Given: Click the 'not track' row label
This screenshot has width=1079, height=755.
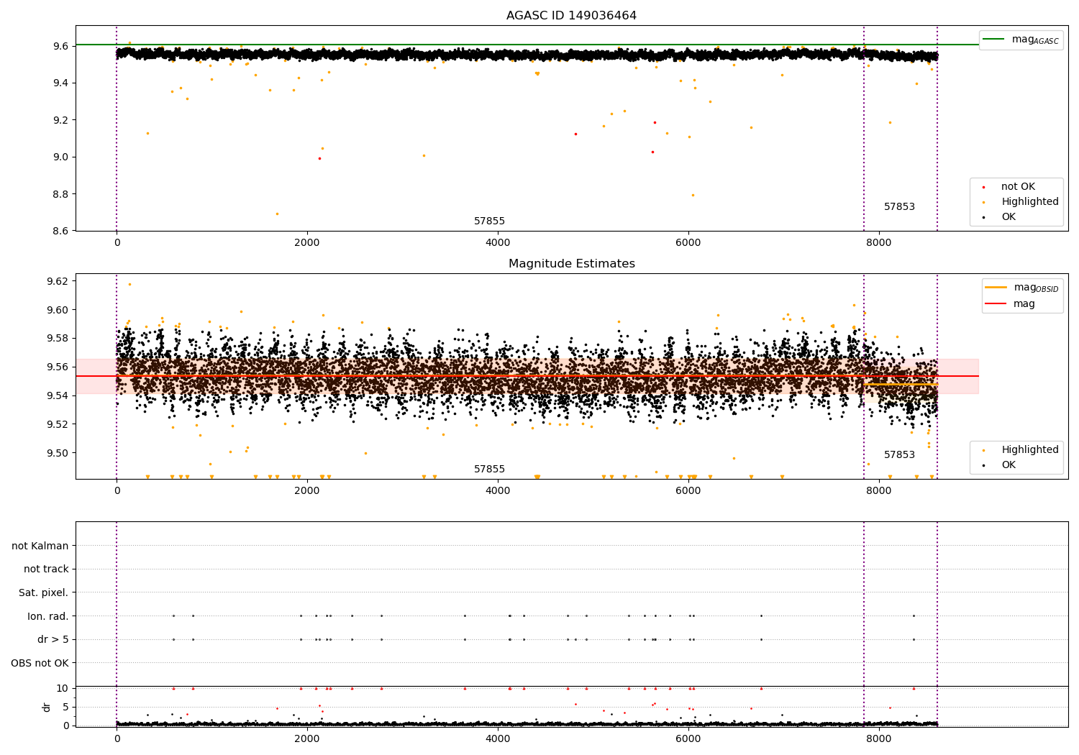Looking at the screenshot, I should pos(46,569).
